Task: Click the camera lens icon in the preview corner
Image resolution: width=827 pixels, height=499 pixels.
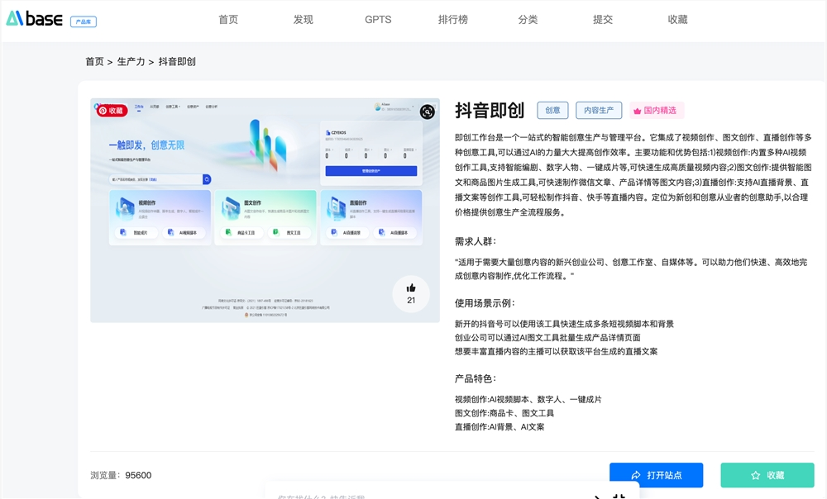Action: (x=426, y=112)
